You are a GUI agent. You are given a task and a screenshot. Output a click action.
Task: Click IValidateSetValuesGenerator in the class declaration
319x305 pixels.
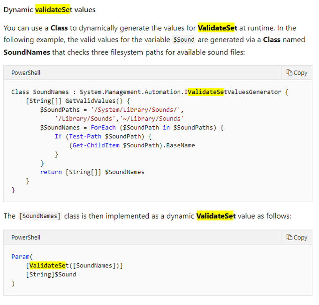pos(233,92)
